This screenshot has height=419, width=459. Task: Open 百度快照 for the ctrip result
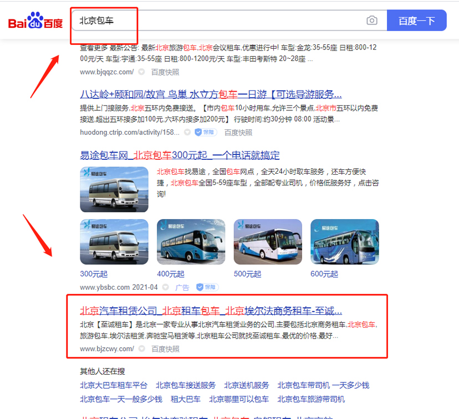point(238,133)
